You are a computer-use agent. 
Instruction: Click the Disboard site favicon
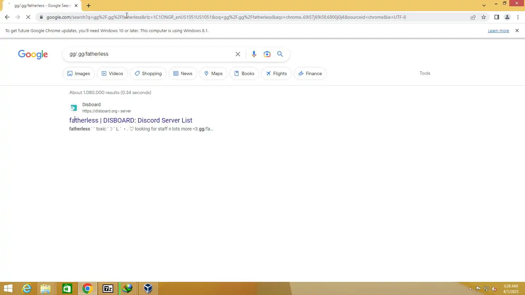pyautogui.click(x=74, y=108)
